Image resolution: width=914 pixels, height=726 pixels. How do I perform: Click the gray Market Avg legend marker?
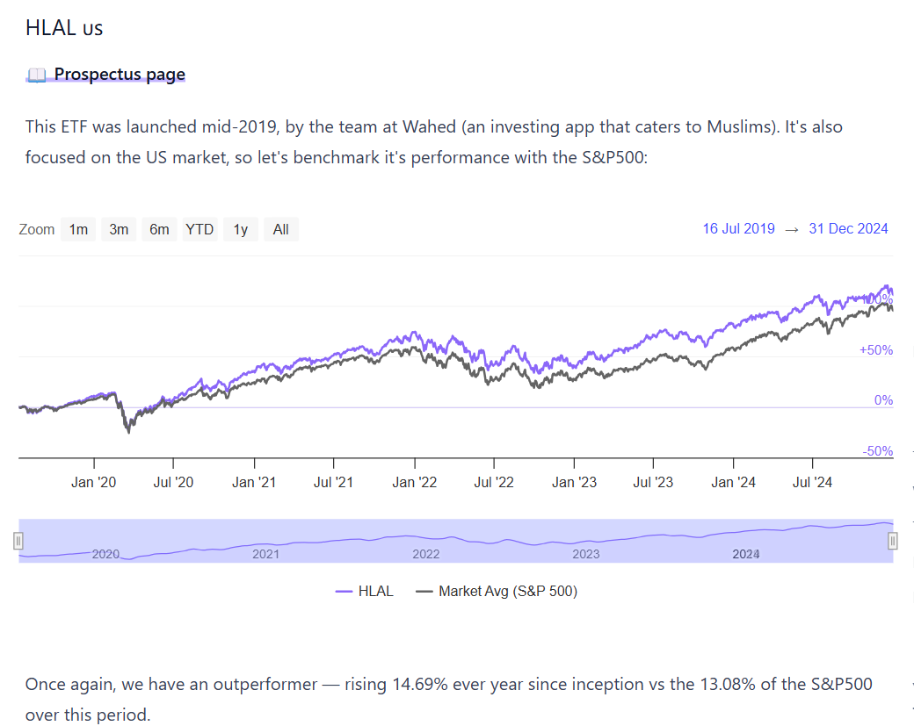424,592
